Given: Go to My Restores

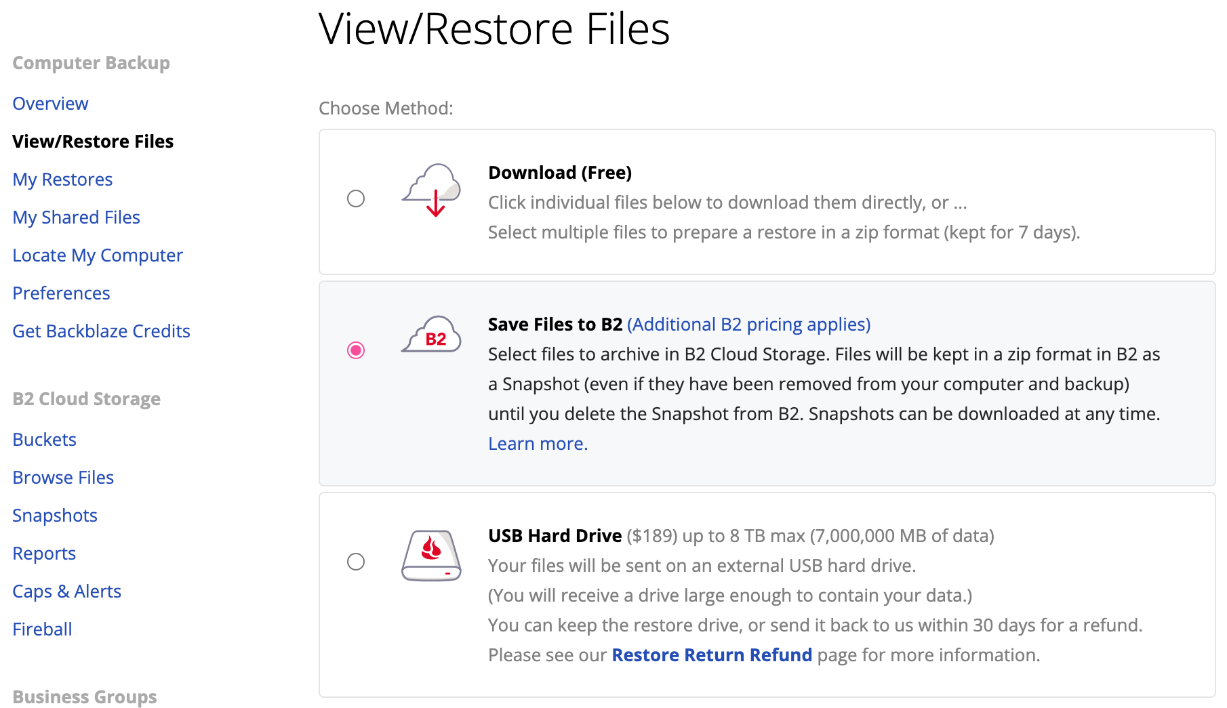Looking at the screenshot, I should pos(62,180).
